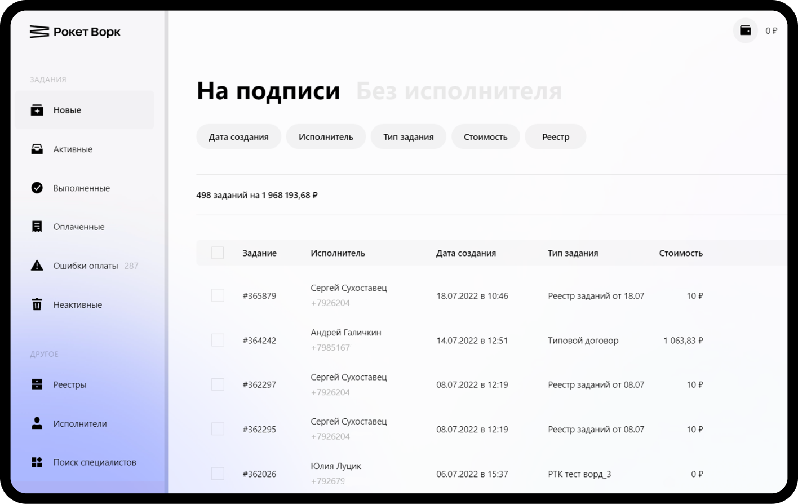The image size is (798, 504).
Task: Click the Поиск специалистов grid icon
Action: pyautogui.click(x=37, y=462)
